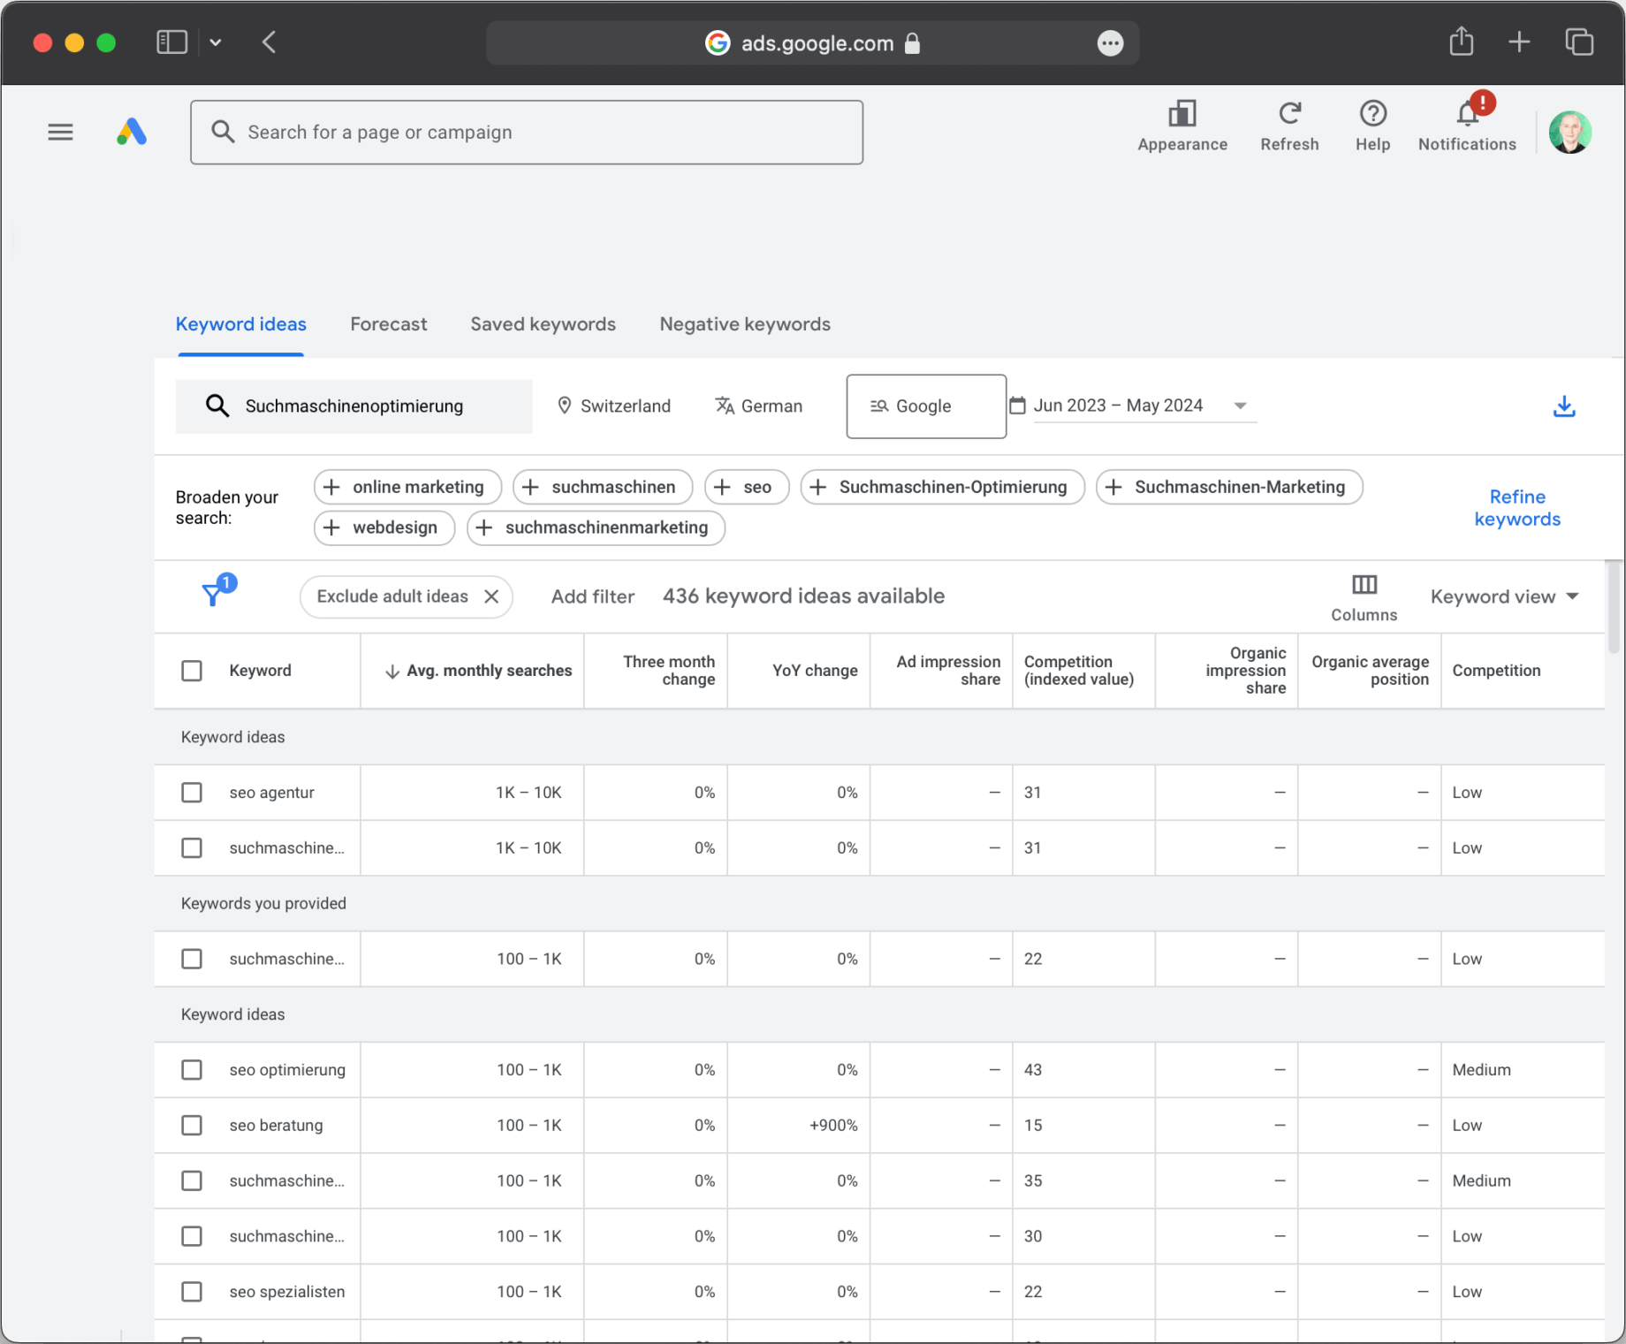Open the Google network selector
This screenshot has width=1626, height=1344.
pyautogui.click(x=925, y=406)
